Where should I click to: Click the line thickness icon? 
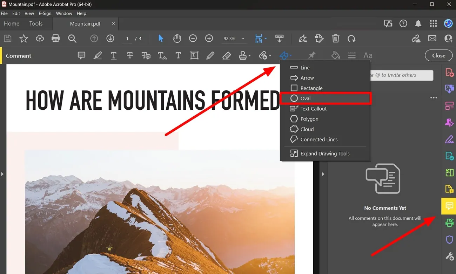352,55
